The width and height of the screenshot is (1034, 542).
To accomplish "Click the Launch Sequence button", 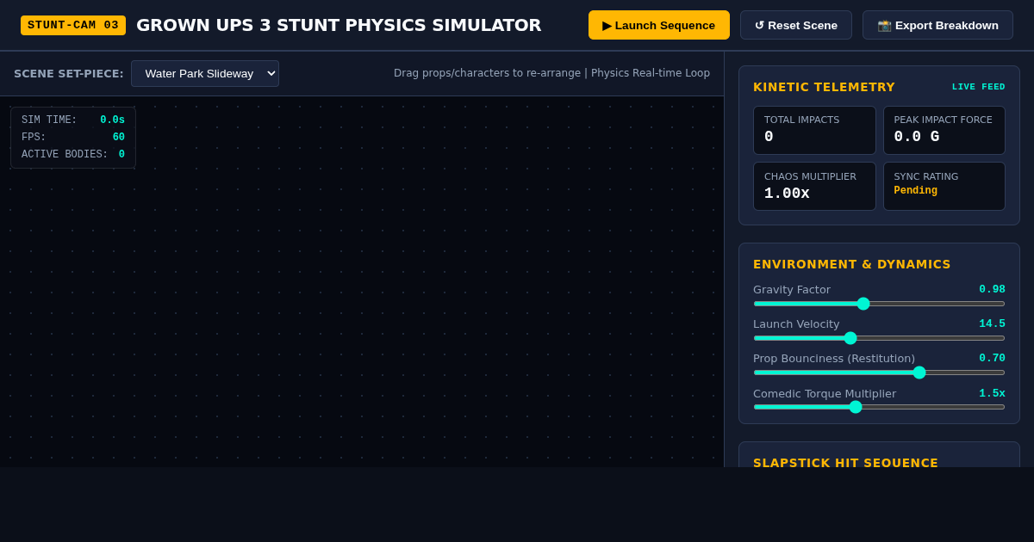I will tap(659, 25).
